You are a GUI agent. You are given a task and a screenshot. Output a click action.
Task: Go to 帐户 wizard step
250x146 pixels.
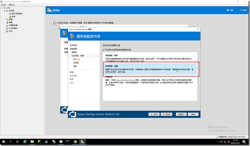pyautogui.click(x=75, y=59)
